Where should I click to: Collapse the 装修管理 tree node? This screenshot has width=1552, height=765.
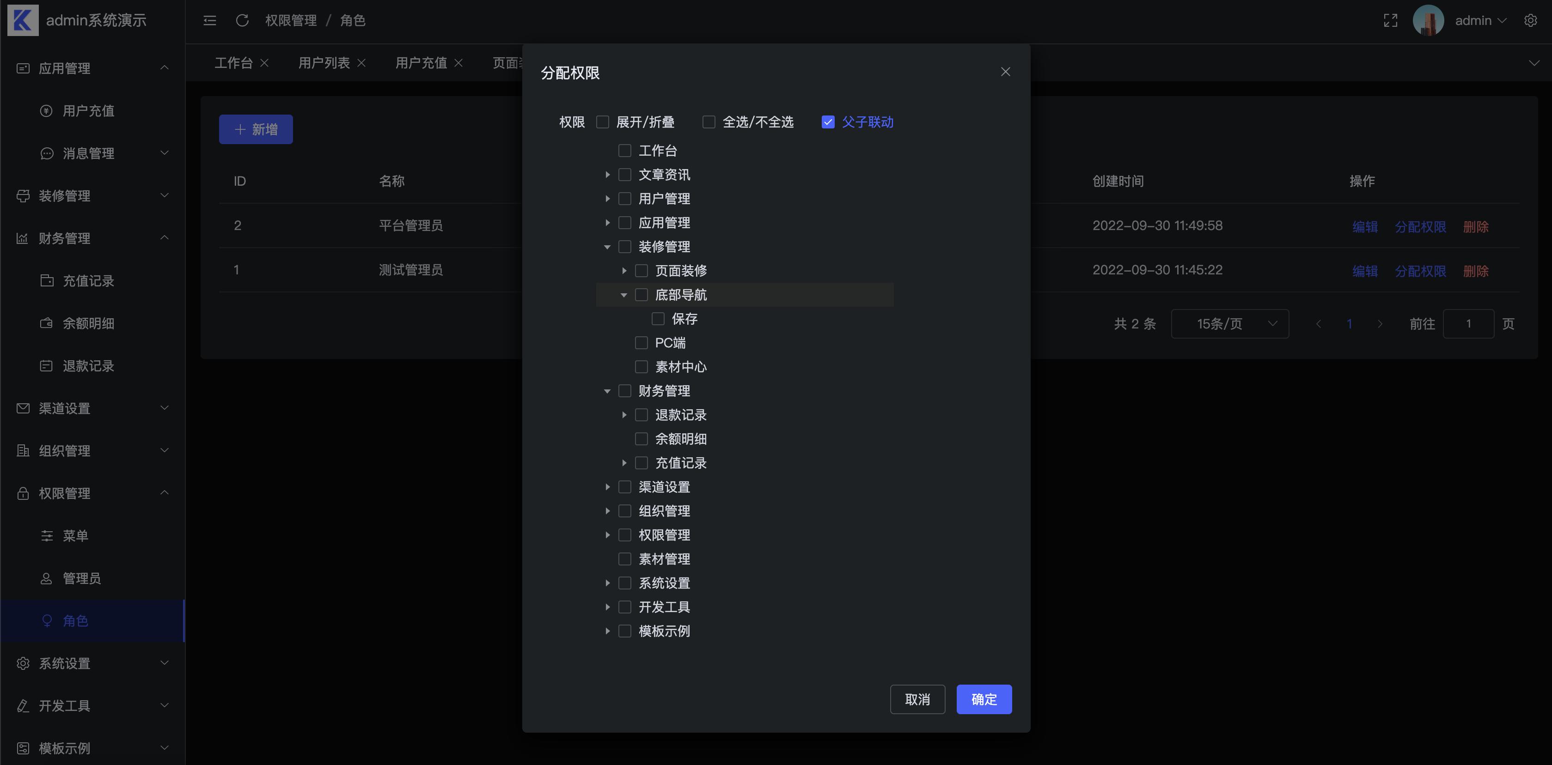click(607, 246)
